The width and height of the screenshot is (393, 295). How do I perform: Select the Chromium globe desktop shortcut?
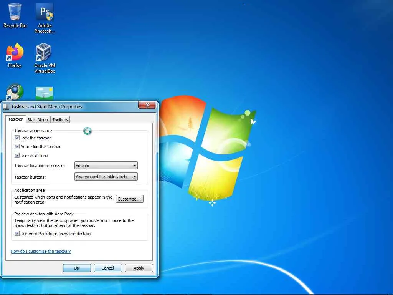coord(15,92)
